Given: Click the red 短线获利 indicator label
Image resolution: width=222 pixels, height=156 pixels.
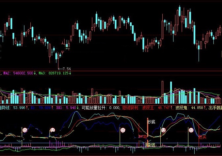Looking at the screenshot, I should pos(130,108).
